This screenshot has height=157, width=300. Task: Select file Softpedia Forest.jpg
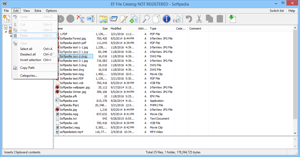pyautogui.click(x=73, y=38)
